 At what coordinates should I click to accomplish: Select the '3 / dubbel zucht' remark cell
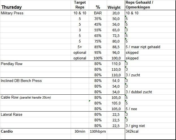[x=139, y=92]
